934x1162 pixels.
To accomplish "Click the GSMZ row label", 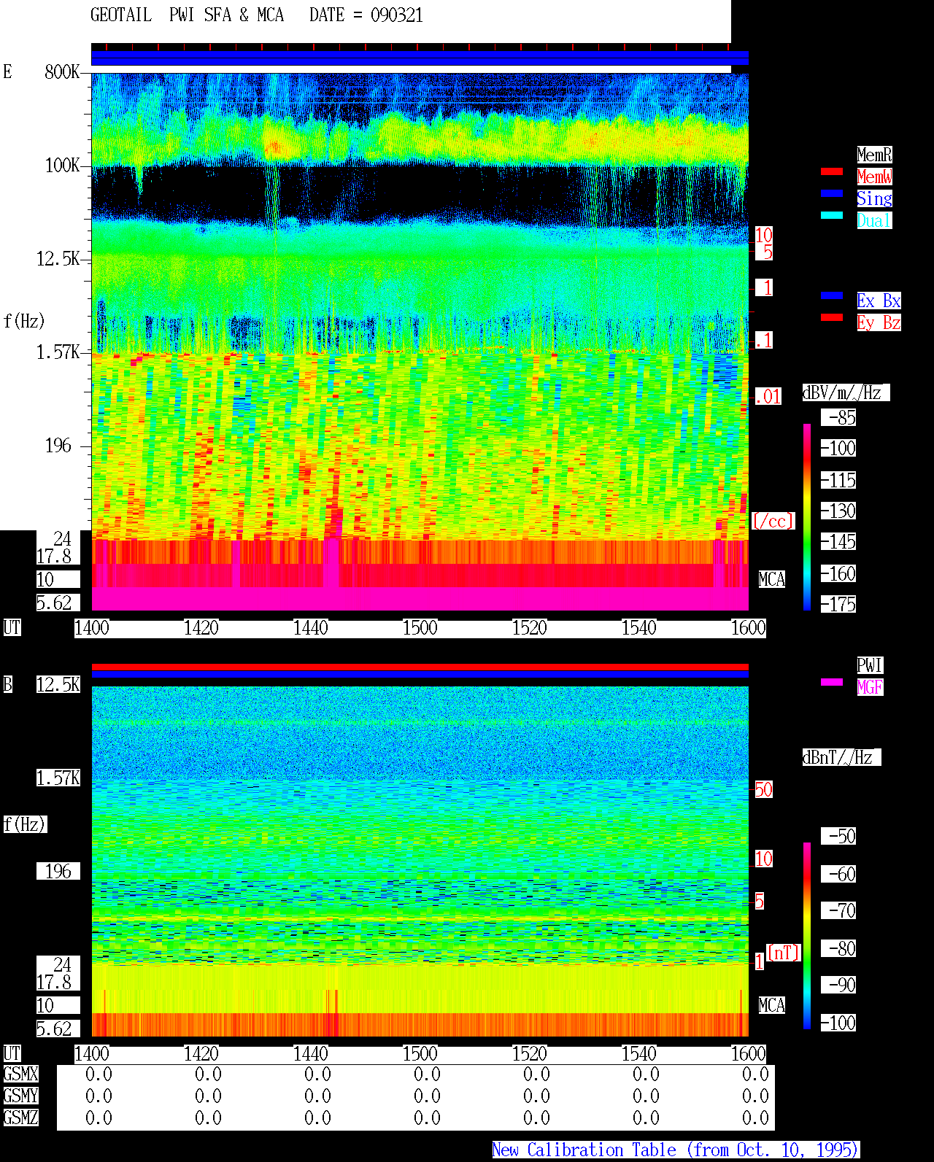I will (20, 1118).
